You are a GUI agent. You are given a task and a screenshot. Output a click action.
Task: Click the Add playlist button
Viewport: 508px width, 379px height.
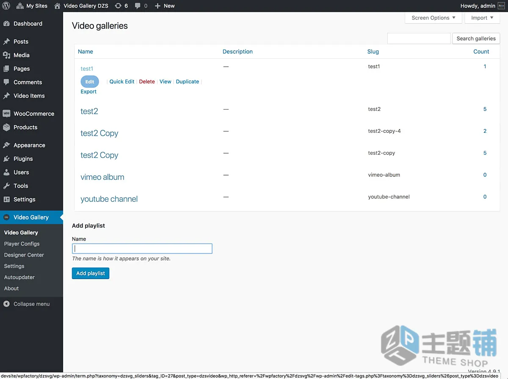click(91, 273)
